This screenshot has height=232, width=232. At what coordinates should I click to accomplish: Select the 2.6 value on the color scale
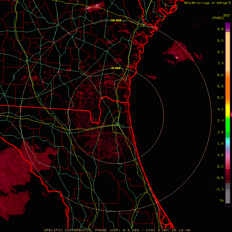(x=220, y=132)
